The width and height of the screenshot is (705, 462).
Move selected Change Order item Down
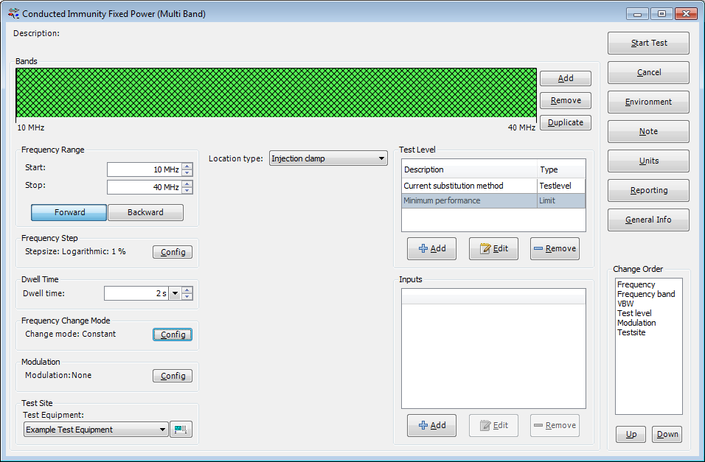tap(667, 434)
